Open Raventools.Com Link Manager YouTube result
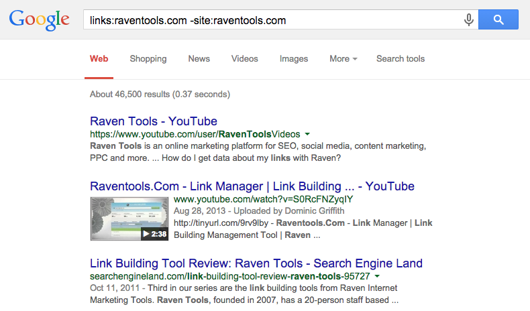 click(252, 186)
